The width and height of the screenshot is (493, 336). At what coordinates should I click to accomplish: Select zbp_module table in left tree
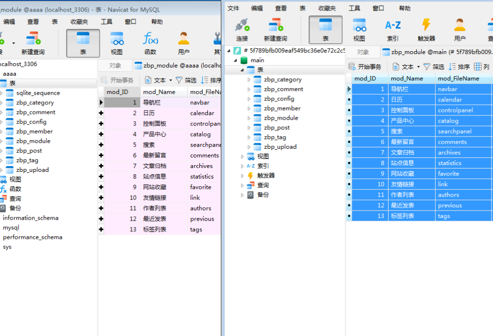[x=33, y=141]
